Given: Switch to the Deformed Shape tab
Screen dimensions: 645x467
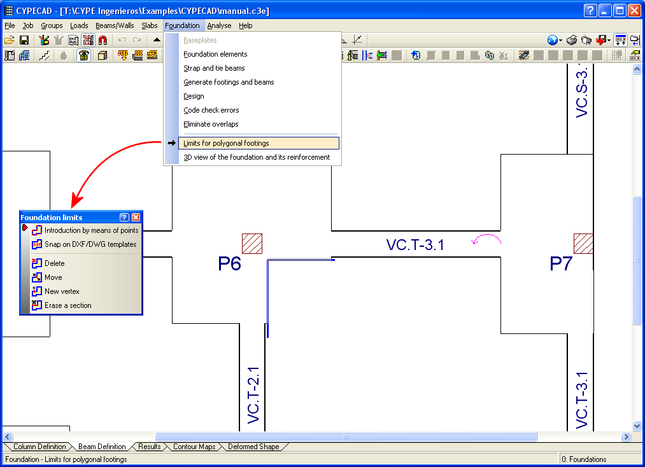Looking at the screenshot, I should coord(253,447).
